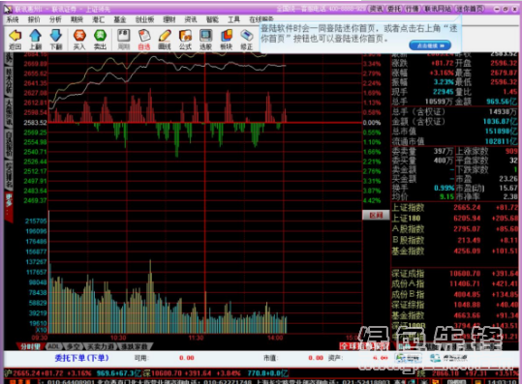Click the 修正 correction tool icon
This screenshot has height=384, width=522.
coord(247,36)
